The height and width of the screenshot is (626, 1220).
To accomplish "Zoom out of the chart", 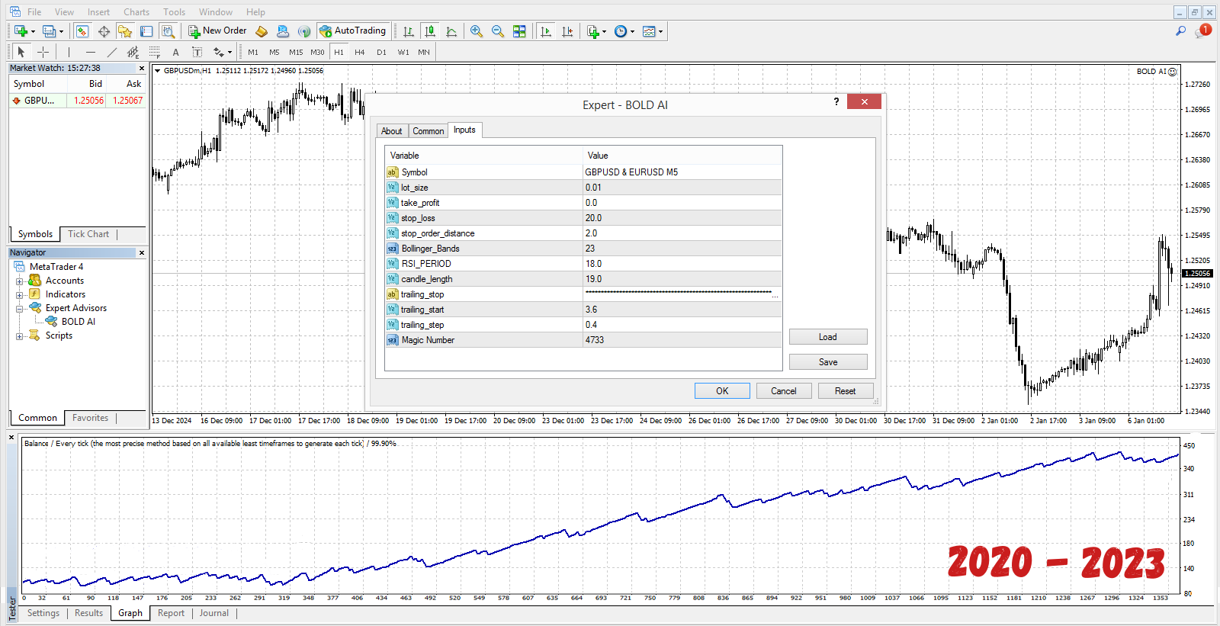I will 498,31.
